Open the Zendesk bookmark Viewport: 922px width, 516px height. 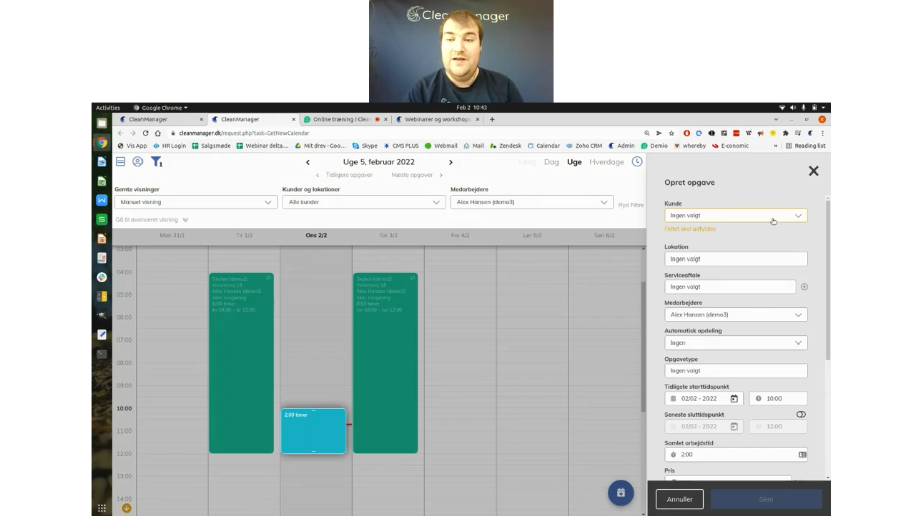[506, 146]
